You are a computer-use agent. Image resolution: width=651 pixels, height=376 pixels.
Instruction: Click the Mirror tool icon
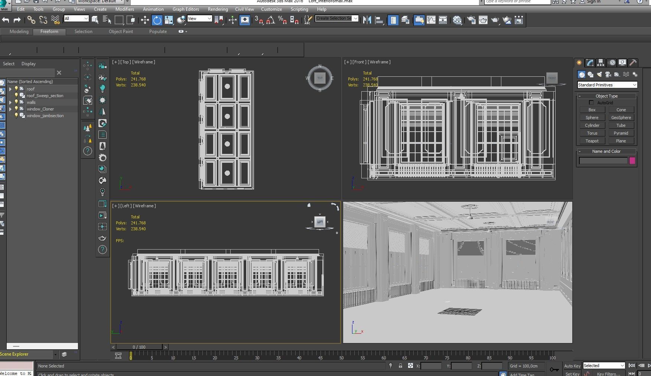click(x=367, y=20)
